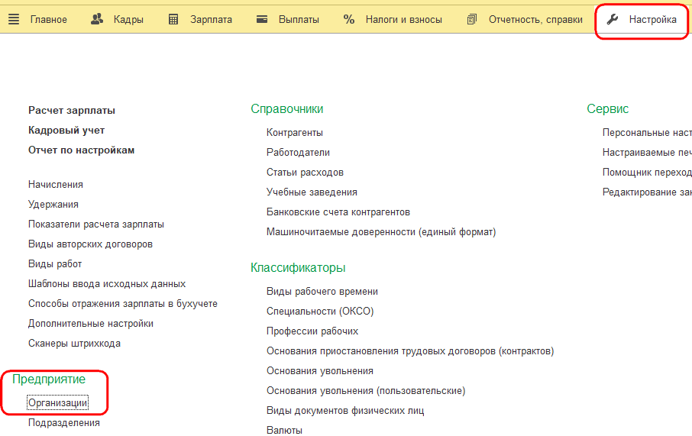Click the hamburger menu icon next to Главное
The image size is (692, 436).
coord(14,19)
